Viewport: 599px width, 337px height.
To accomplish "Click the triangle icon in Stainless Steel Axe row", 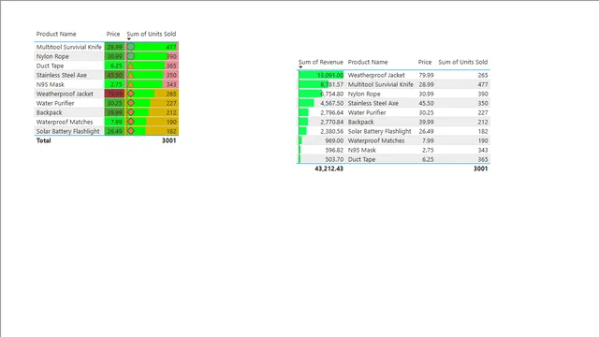I will (131, 75).
